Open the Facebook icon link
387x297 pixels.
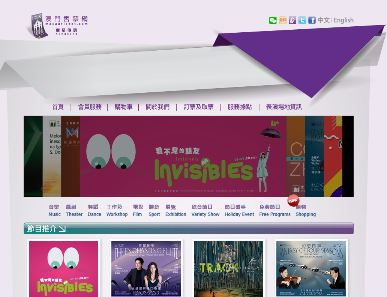coord(312,20)
